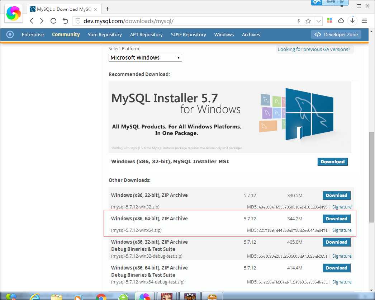375x300 pixels.
Task: Download the MySQL Installer MSI
Action: click(x=332, y=162)
